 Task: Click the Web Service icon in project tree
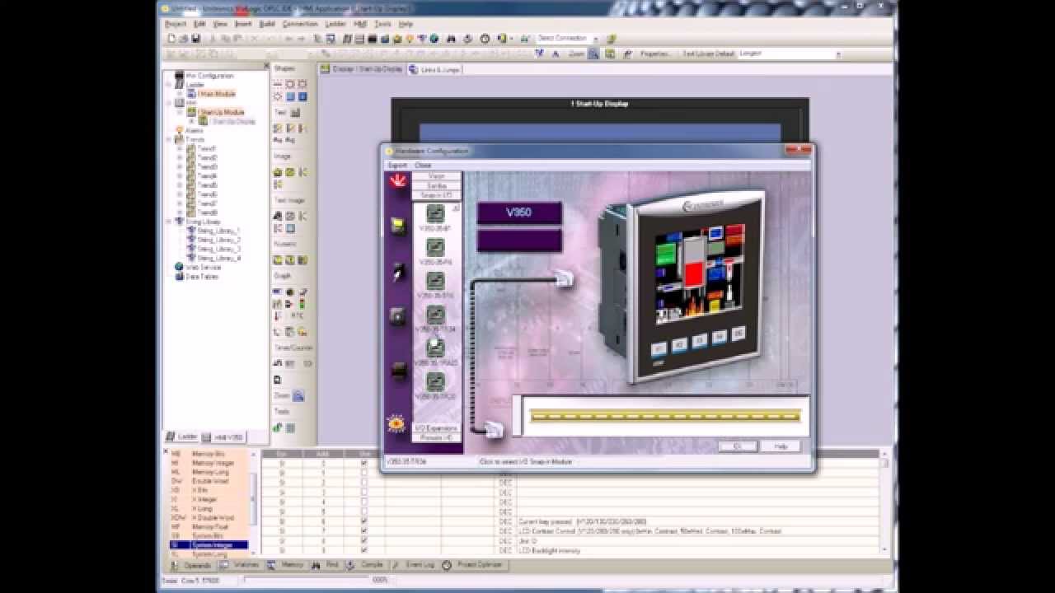[179, 267]
